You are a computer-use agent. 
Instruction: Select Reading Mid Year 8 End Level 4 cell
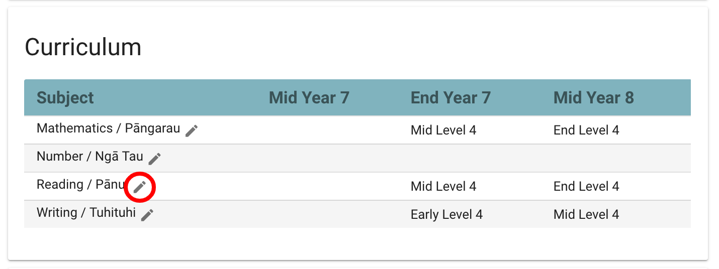[x=586, y=187]
